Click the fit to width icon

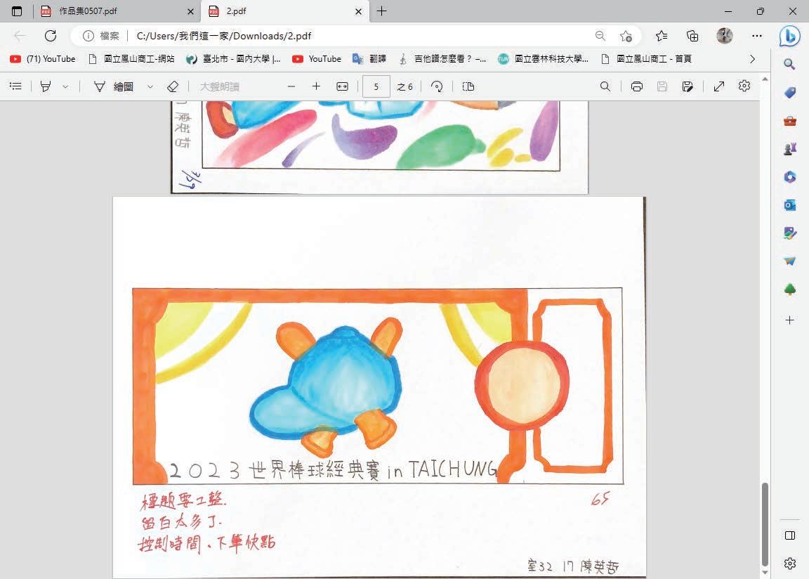342,86
